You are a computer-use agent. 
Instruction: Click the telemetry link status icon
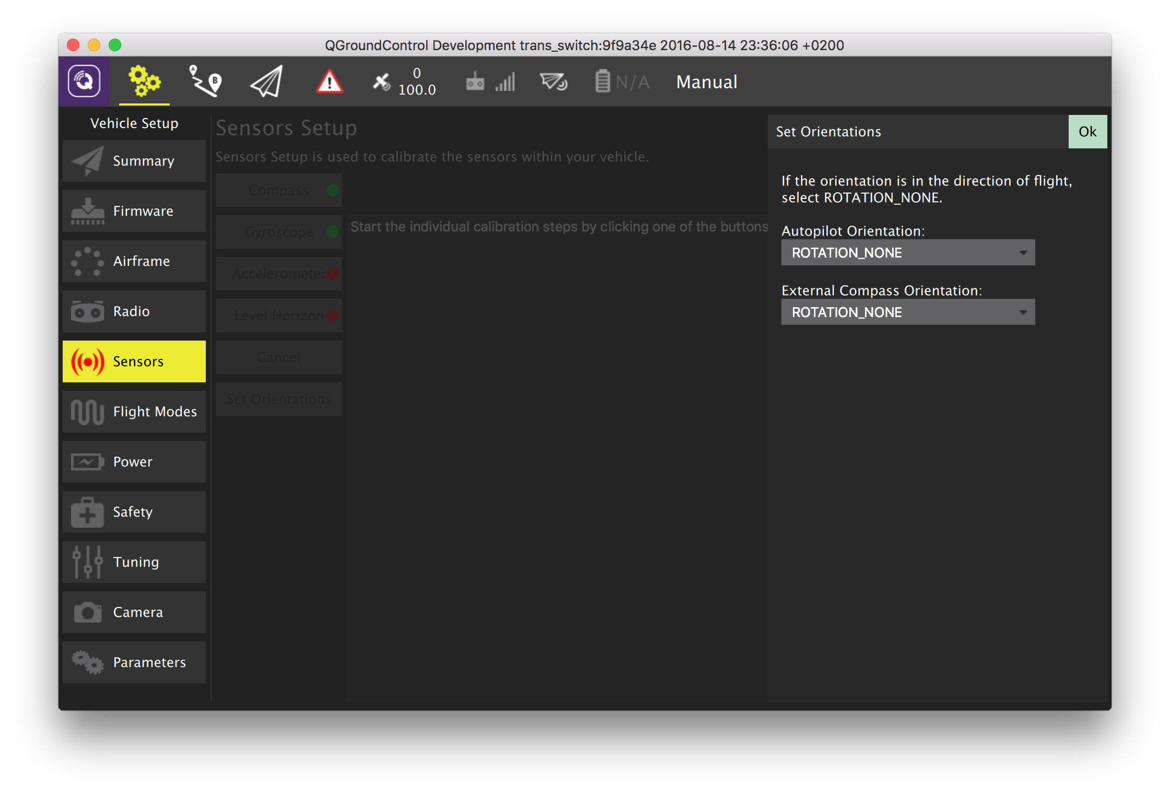tap(554, 81)
